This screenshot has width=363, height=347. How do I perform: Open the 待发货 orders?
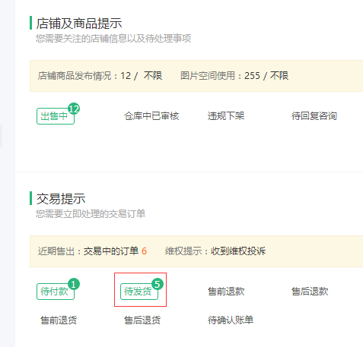tap(139, 292)
